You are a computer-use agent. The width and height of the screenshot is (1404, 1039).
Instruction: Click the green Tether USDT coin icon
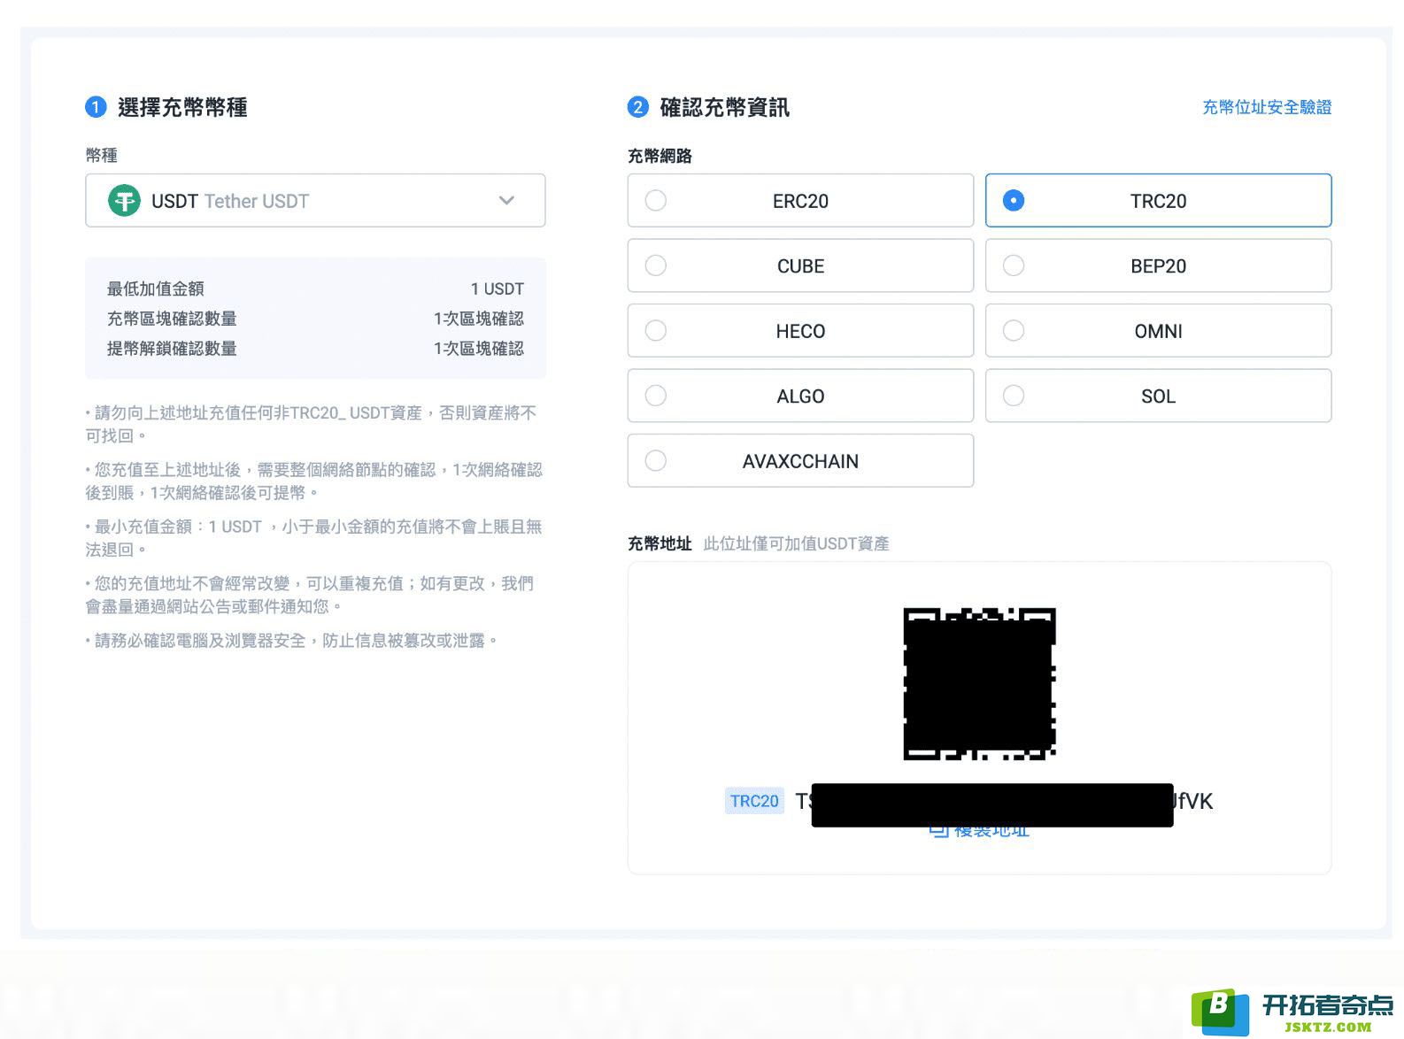click(124, 201)
